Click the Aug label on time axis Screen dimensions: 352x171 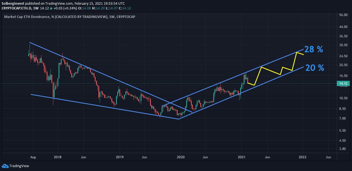pyautogui.click(x=33, y=157)
